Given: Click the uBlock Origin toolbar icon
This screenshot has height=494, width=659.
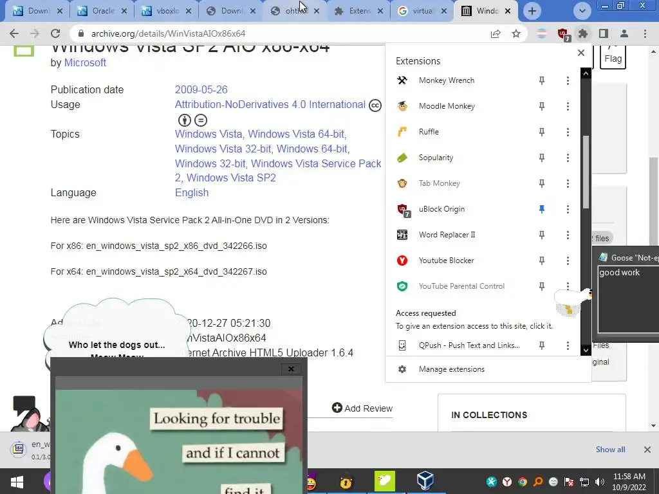Looking at the screenshot, I should (x=563, y=34).
